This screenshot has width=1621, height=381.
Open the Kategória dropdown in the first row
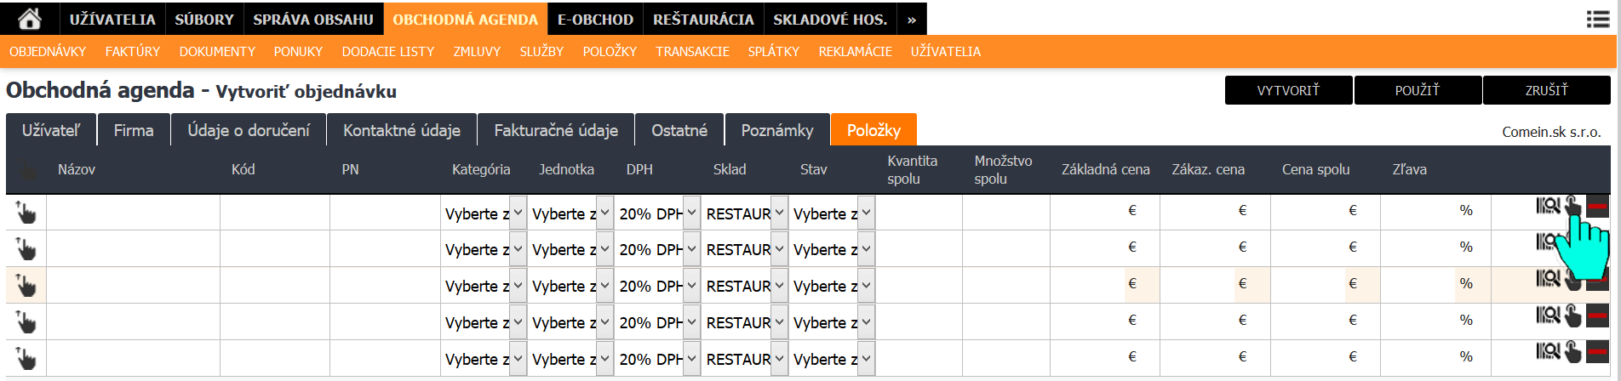click(484, 213)
